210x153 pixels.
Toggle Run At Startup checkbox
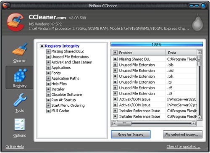tap(48, 100)
